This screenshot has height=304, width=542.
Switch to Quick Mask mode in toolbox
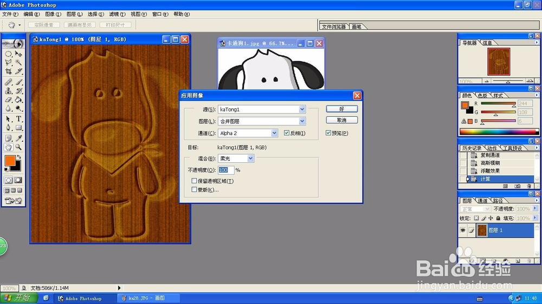[x=18, y=180]
